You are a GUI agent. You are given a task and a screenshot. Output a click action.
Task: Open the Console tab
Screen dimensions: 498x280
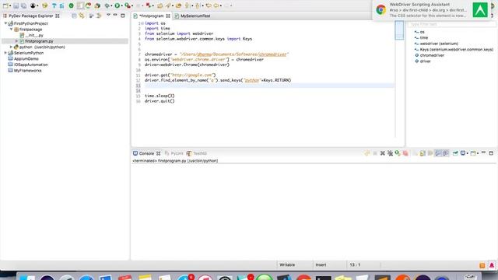click(146, 153)
